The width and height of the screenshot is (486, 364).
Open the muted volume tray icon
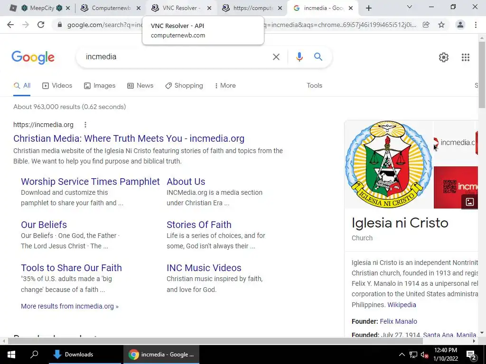[x=425, y=355]
